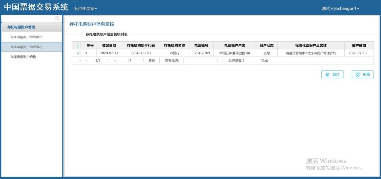
Task: Select 存托电票账户信息复核 in the sidebar
Action: pos(26,47)
